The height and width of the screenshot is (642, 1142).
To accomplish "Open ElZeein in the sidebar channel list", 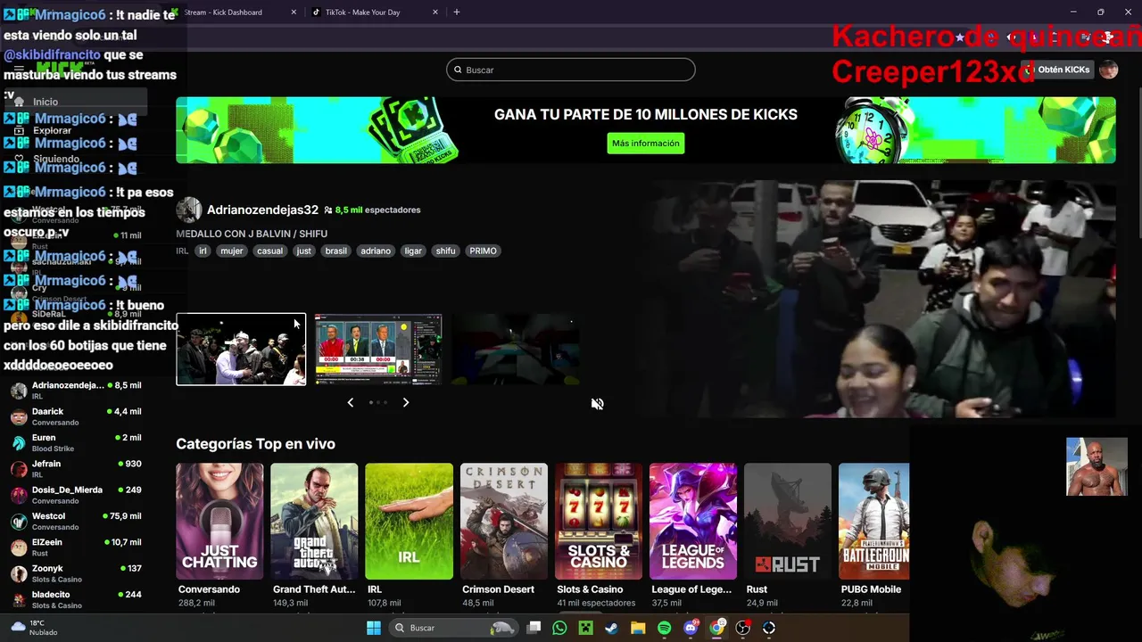I will pyautogui.click(x=76, y=547).
